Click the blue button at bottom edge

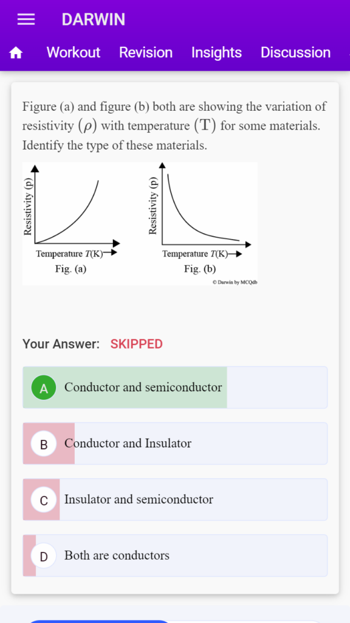pos(99,621)
